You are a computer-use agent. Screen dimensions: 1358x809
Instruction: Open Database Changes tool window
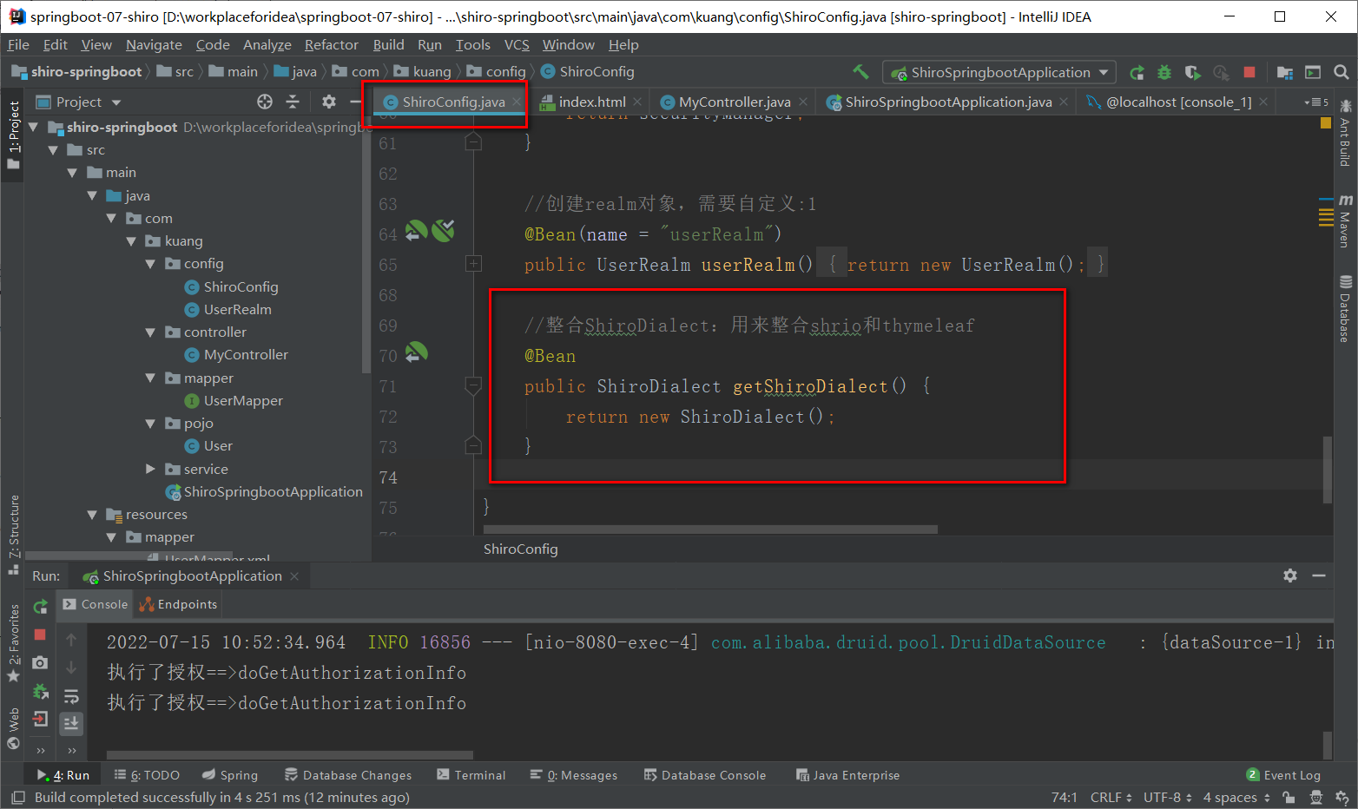coord(347,775)
